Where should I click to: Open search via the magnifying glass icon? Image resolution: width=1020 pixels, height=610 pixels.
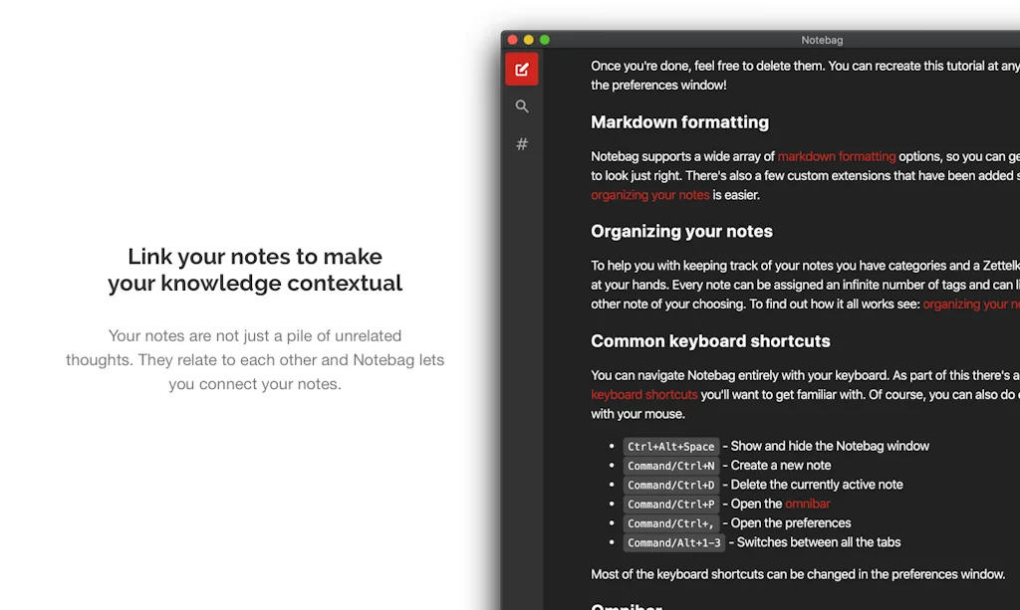(x=522, y=106)
